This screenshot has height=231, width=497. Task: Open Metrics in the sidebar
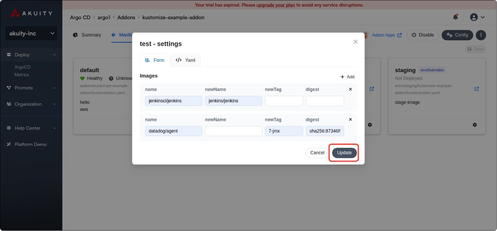pos(22,75)
